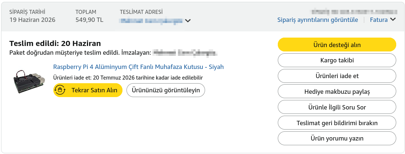The width and height of the screenshot is (405, 154).
Task: Open Sipariş ayrıntılarını görüntüle link
Action: tap(318, 20)
